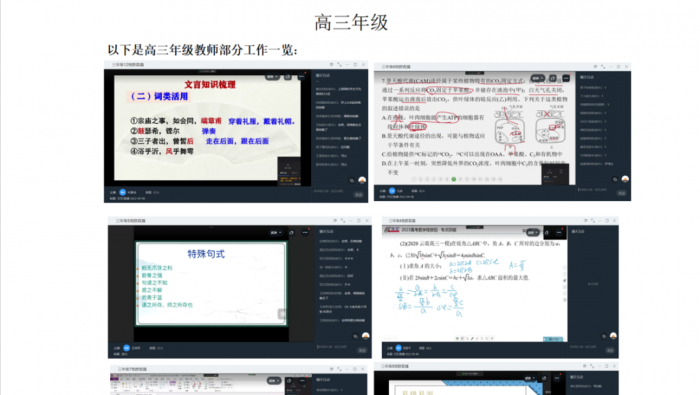Click the 聊天互动 header in 三年级9班群直播 window
700x395 pixels.
pyautogui.click(x=577, y=377)
